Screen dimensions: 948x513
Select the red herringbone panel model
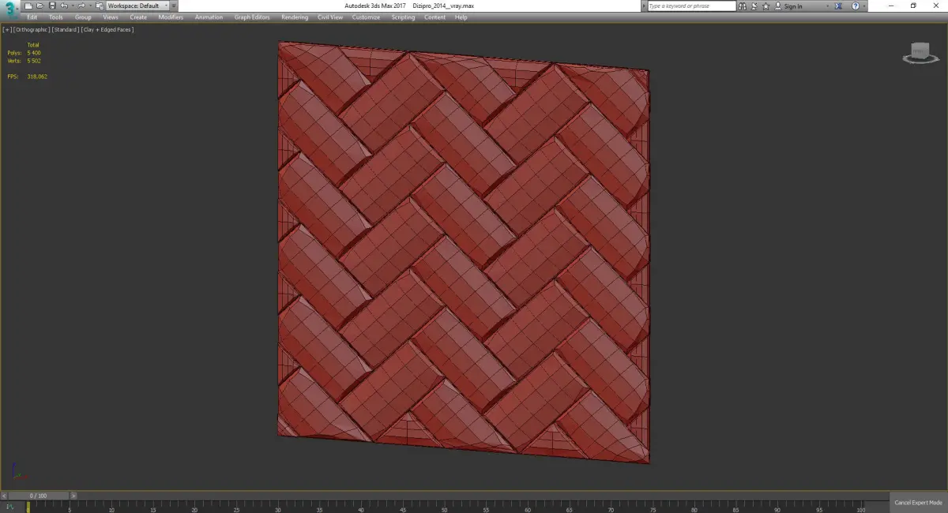click(x=464, y=253)
